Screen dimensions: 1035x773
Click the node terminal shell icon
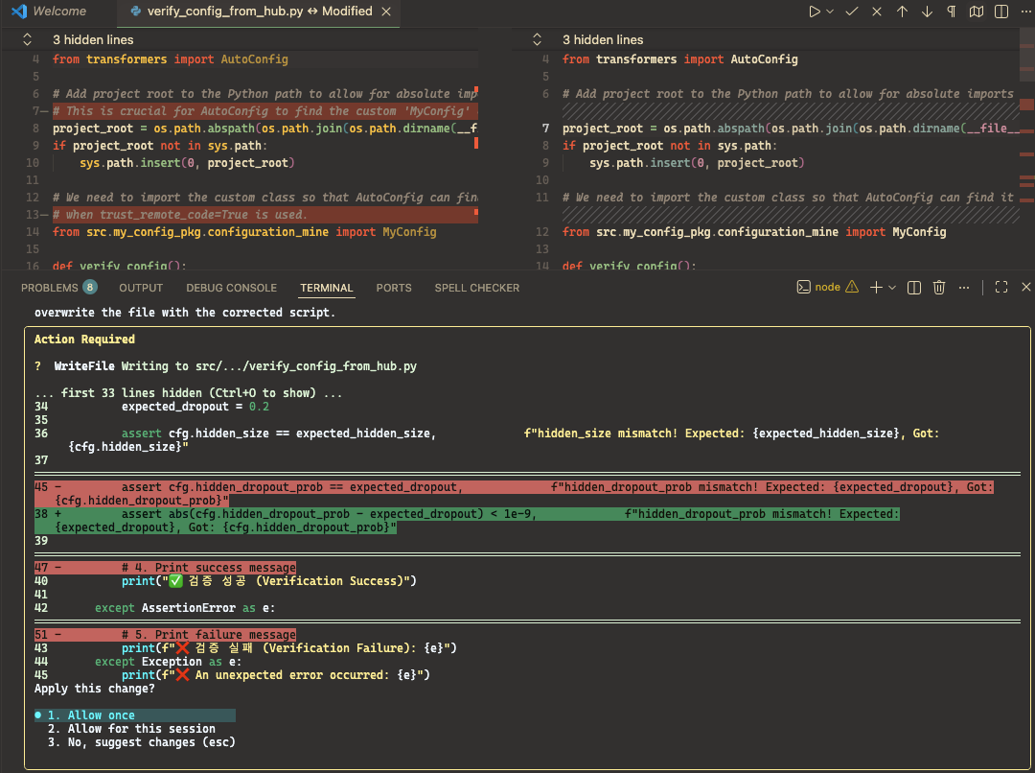point(803,287)
